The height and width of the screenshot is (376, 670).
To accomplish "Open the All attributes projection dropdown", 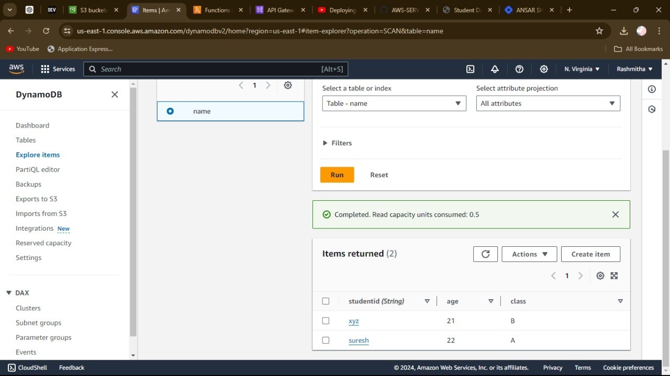I will tap(548, 104).
